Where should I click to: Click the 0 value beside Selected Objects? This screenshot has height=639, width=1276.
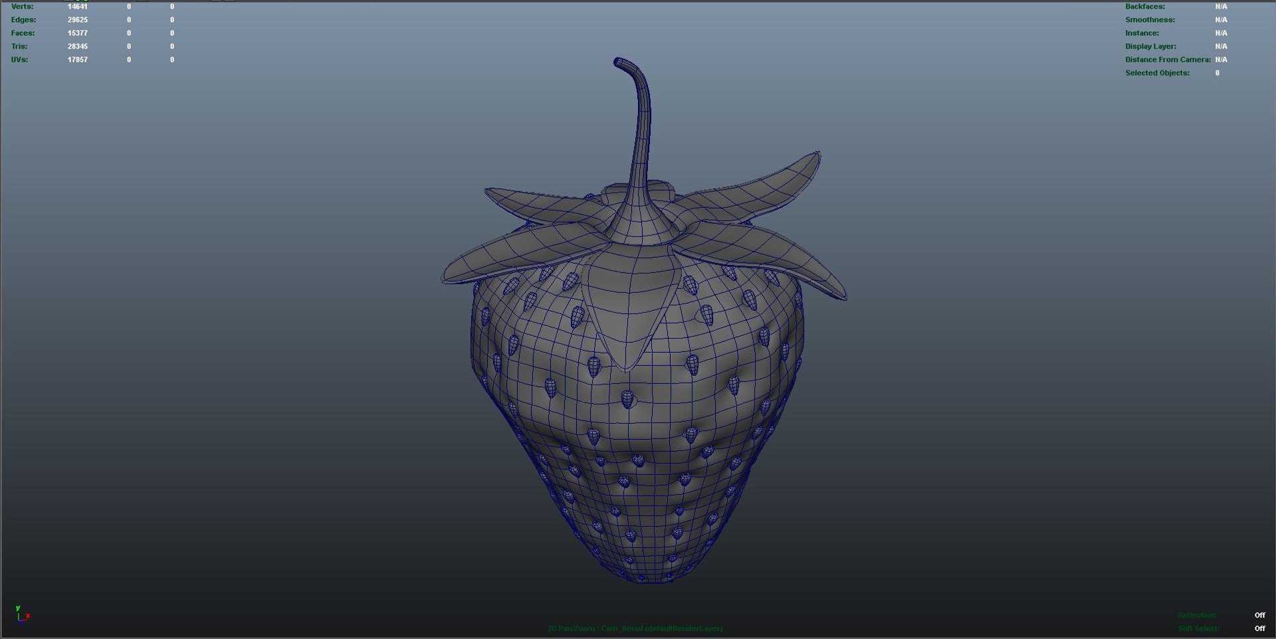pyautogui.click(x=1218, y=73)
